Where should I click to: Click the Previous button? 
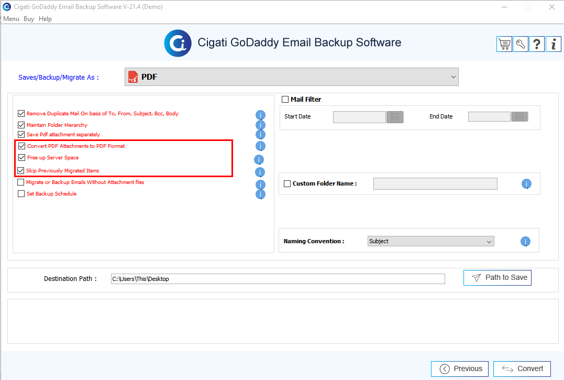(460, 369)
